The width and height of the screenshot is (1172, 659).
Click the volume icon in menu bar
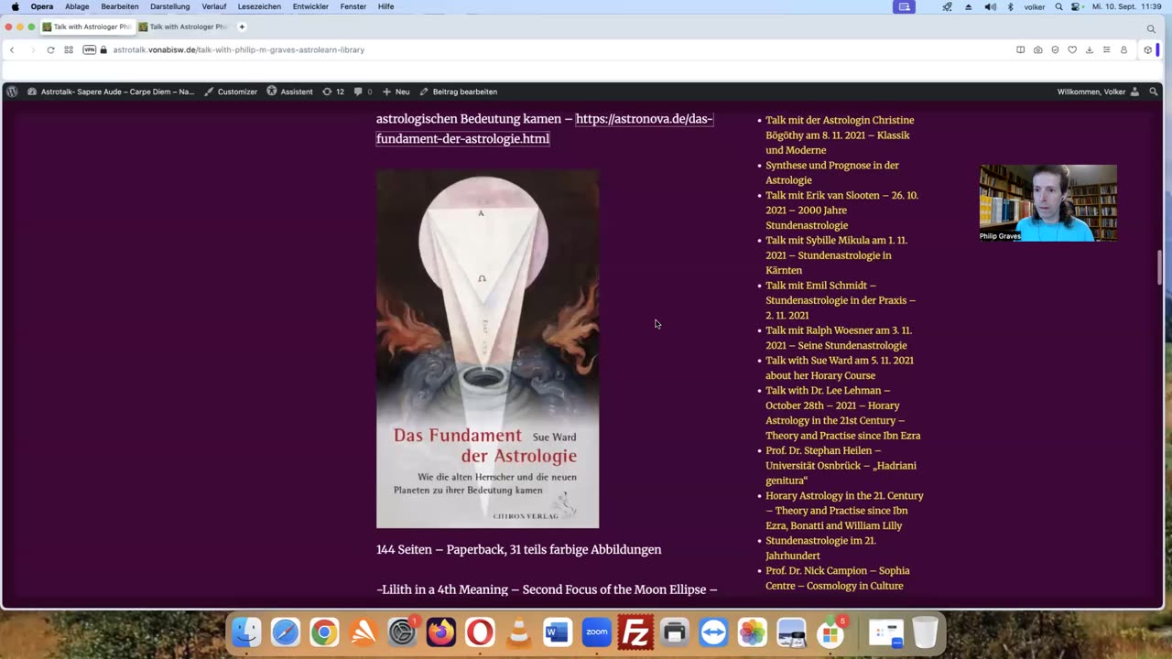[x=990, y=6]
